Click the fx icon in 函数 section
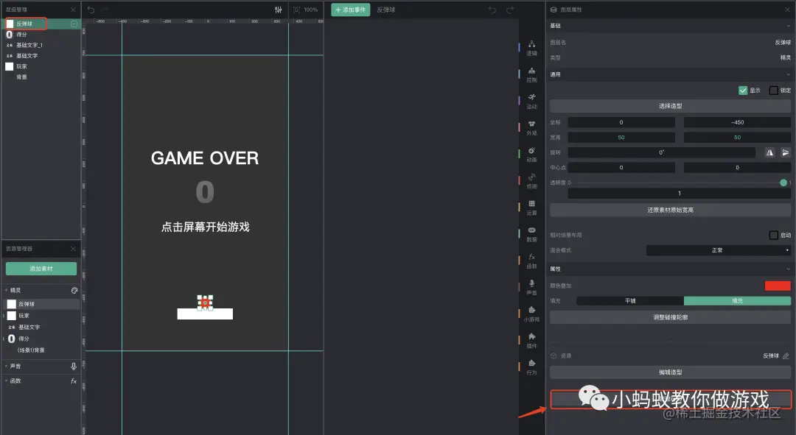The width and height of the screenshot is (796, 435). [x=74, y=381]
